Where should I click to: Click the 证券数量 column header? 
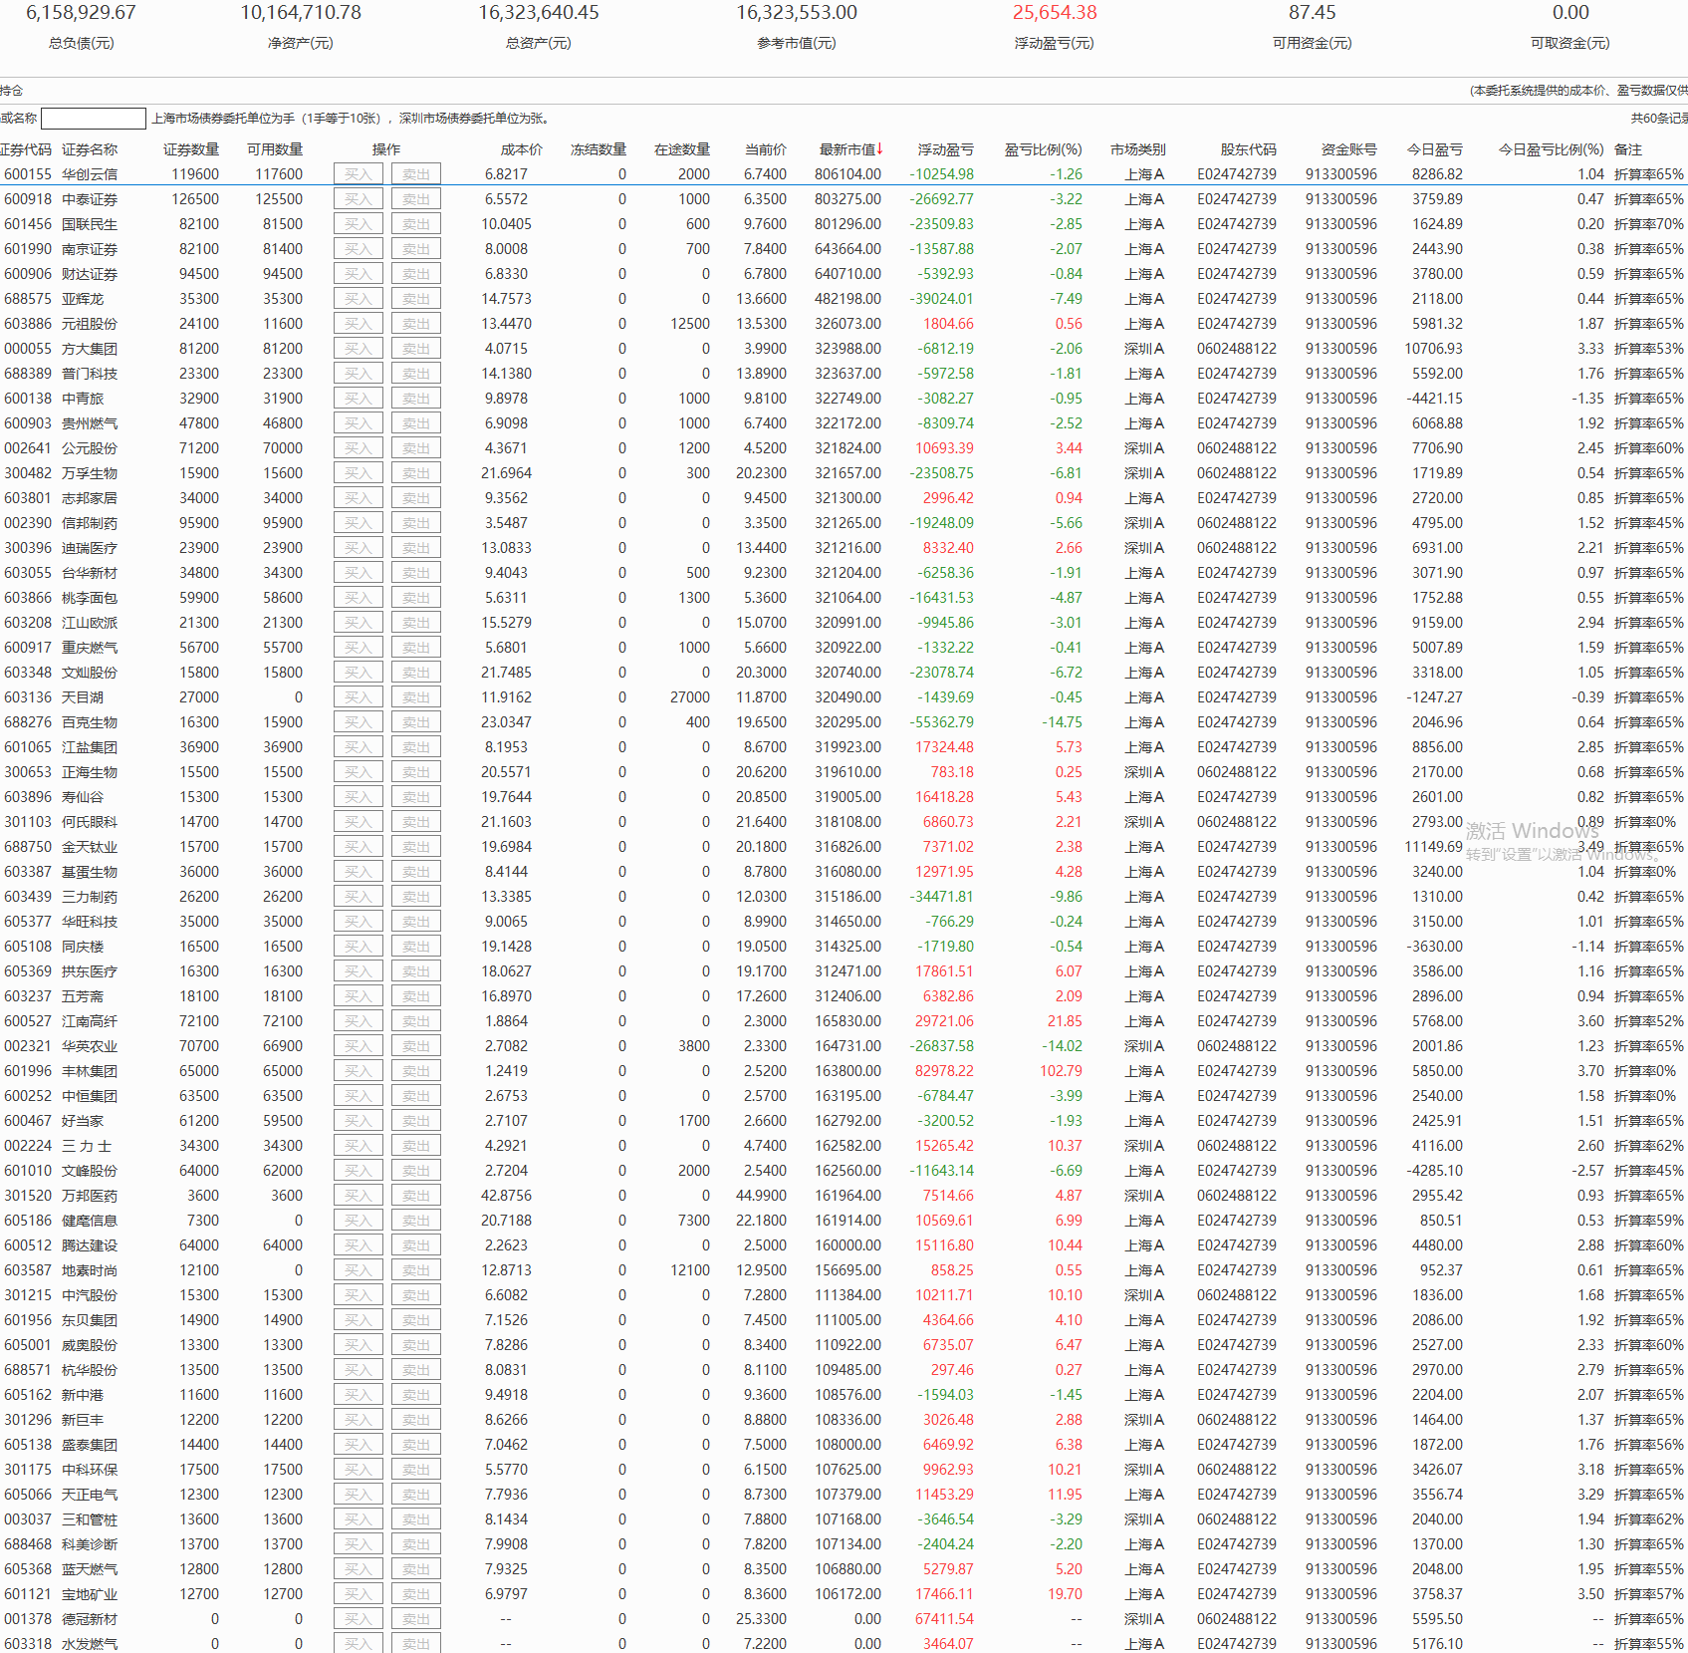[x=191, y=149]
